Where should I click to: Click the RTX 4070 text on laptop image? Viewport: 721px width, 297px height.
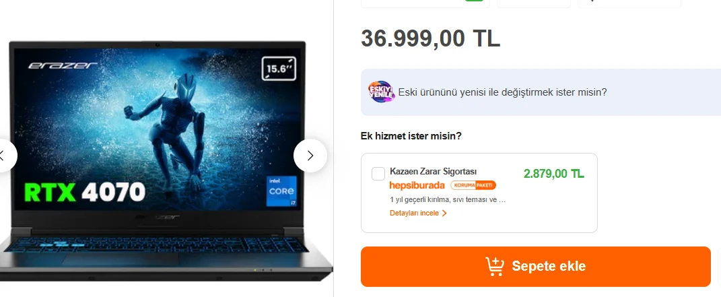[85, 192]
